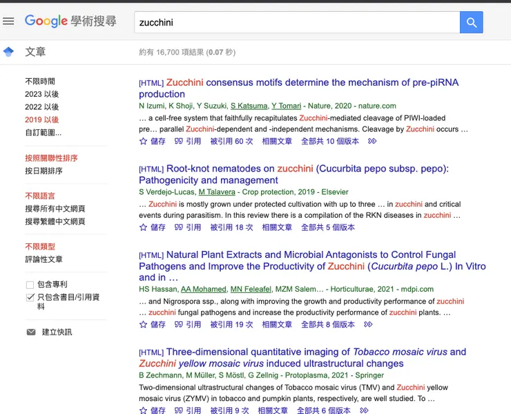
Task: Open the hamburger menu icon
Action: 8,21
